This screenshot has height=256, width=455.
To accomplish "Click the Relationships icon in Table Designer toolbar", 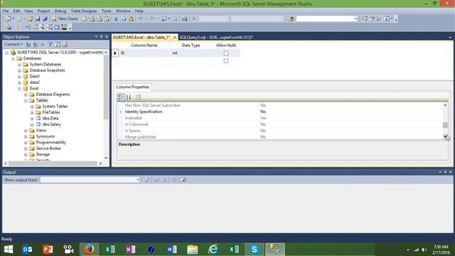I will click(x=27, y=27).
